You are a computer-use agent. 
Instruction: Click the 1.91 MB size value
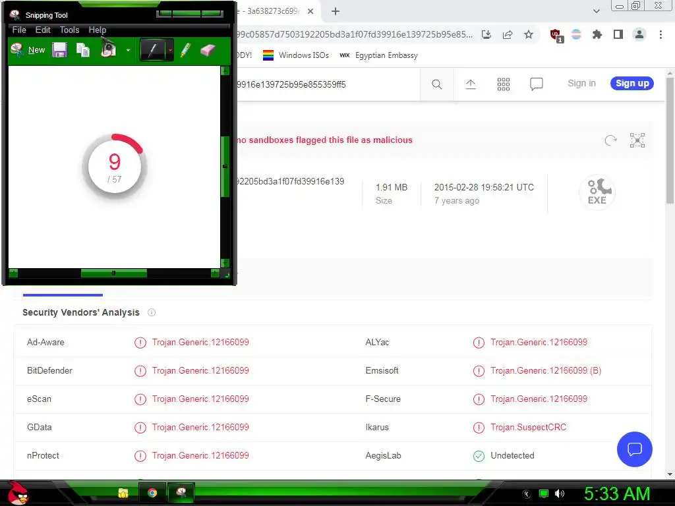(392, 188)
